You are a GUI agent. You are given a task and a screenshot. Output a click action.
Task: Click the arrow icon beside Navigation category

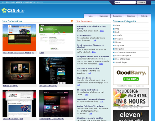click(114, 49)
